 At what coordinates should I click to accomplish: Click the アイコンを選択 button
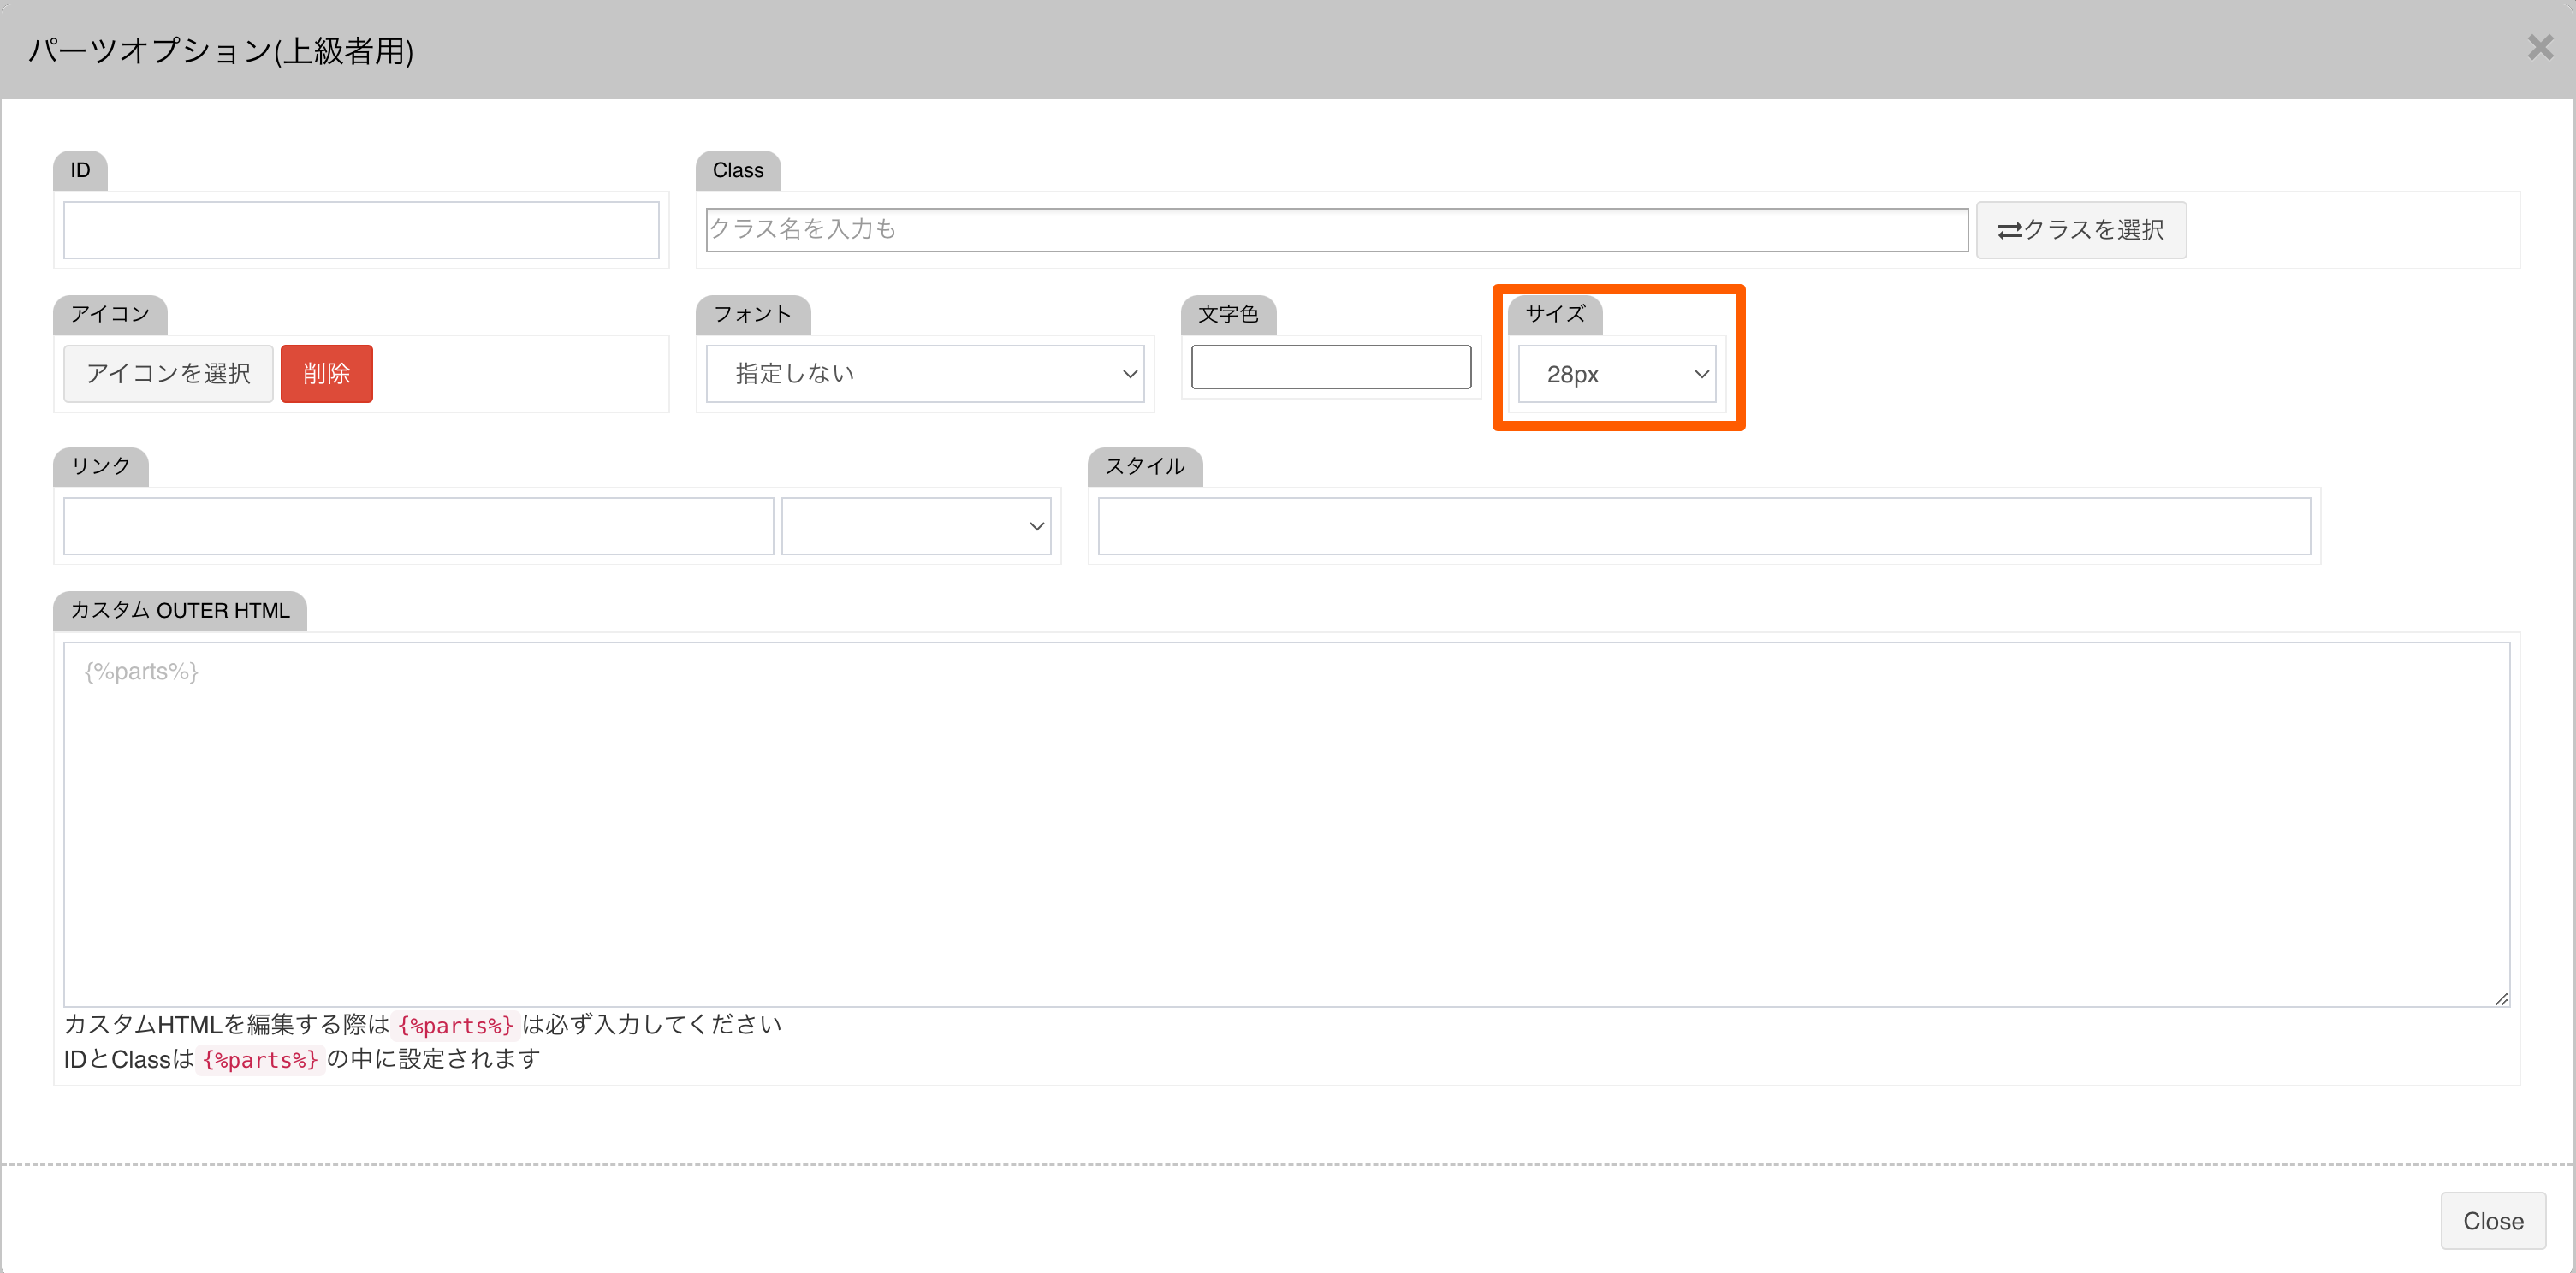click(x=168, y=374)
